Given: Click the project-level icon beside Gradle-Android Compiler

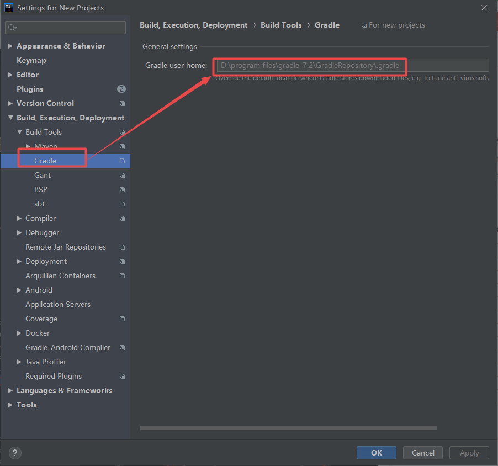Looking at the screenshot, I should click(122, 347).
